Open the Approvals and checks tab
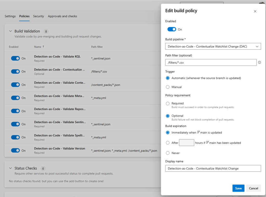 62,16
